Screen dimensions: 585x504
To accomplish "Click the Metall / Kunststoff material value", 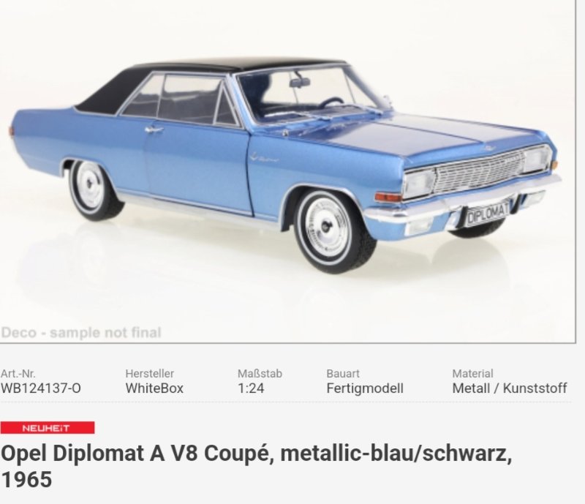I will [x=509, y=388].
